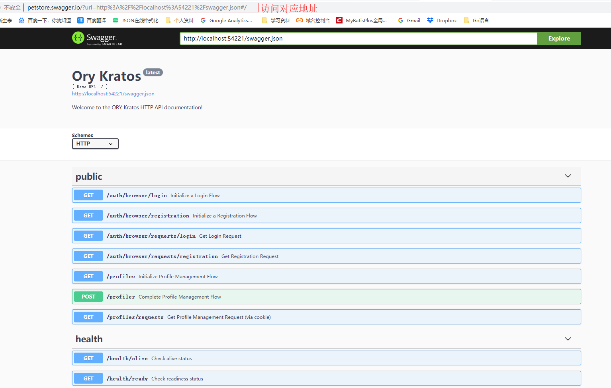Open the Baidu Translate bookmark
The height and width of the screenshot is (388, 611).
click(92, 20)
